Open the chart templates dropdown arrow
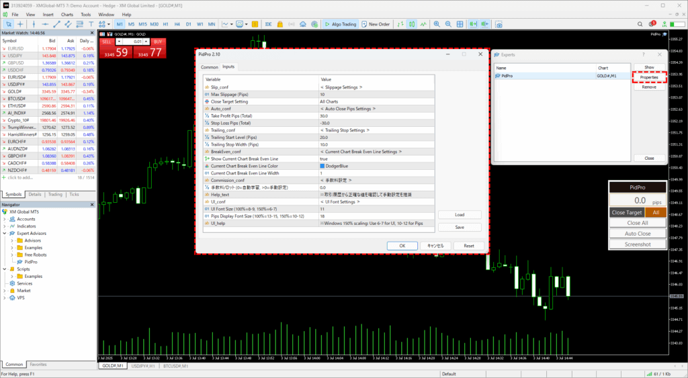The image size is (688, 378). 246,24
